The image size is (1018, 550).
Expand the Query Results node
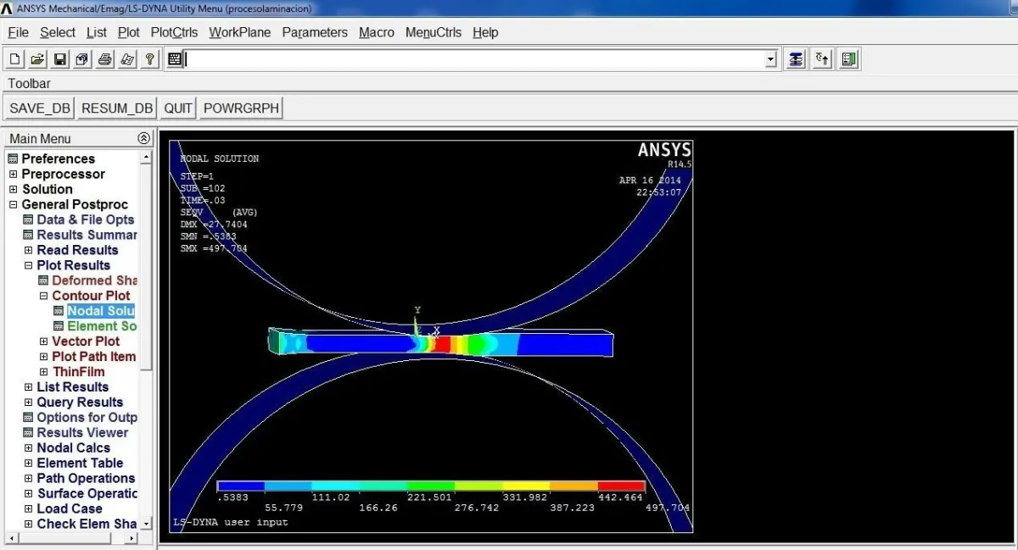[x=28, y=403]
